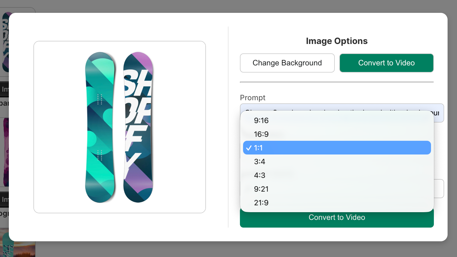Click Convert to Video next to Change Background
The height and width of the screenshot is (257, 457).
click(x=386, y=63)
